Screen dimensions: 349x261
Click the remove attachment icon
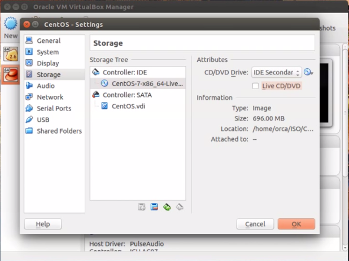pos(154,207)
